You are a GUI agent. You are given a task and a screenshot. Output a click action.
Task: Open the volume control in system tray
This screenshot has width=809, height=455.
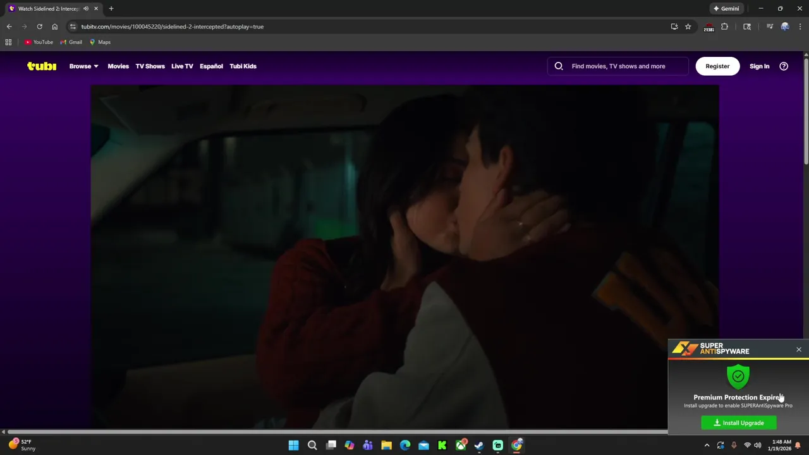coord(758,446)
